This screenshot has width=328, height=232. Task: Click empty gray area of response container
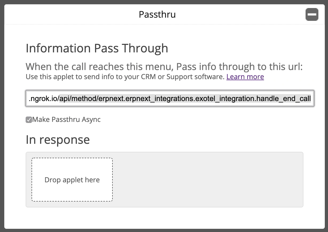208,180
